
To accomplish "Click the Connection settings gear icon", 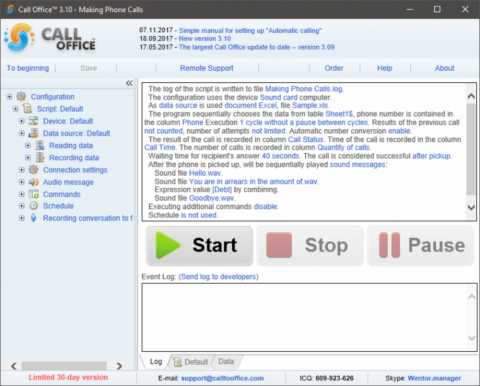I will tap(34, 169).
